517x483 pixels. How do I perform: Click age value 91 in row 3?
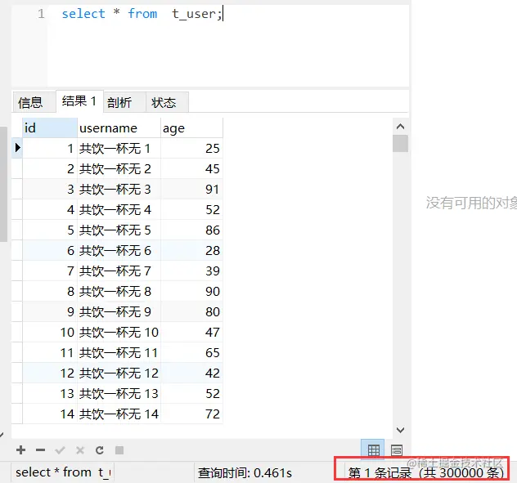pyautogui.click(x=192, y=189)
